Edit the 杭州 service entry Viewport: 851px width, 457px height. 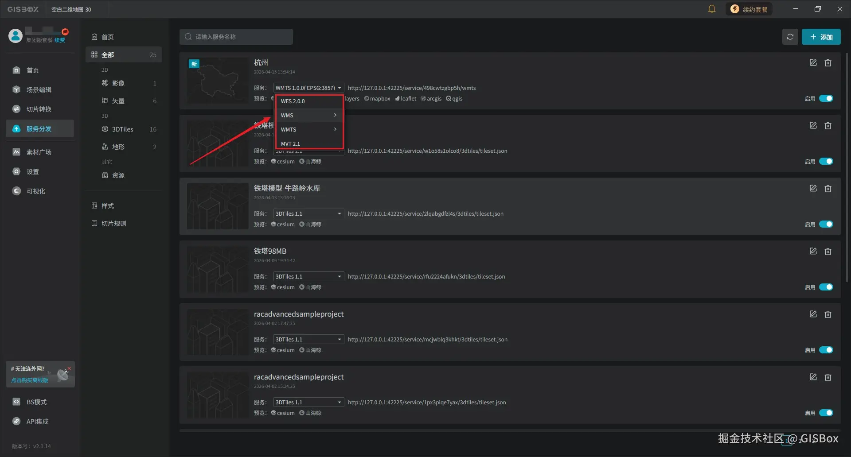(813, 62)
